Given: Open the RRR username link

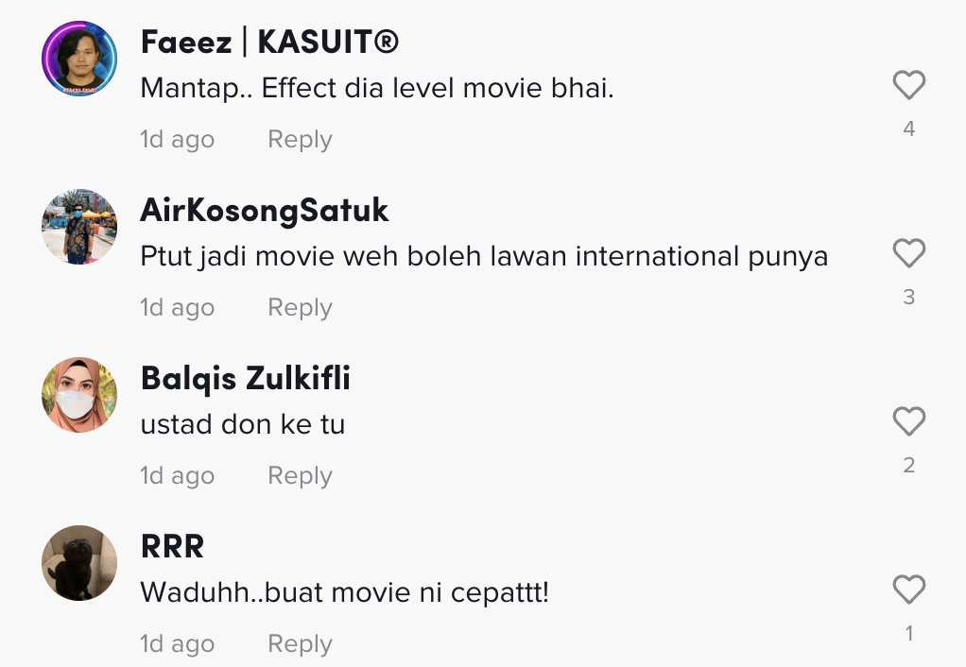Looking at the screenshot, I should coord(172,547).
